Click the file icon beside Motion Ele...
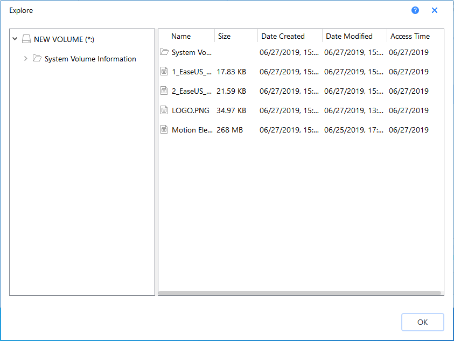 (164, 129)
